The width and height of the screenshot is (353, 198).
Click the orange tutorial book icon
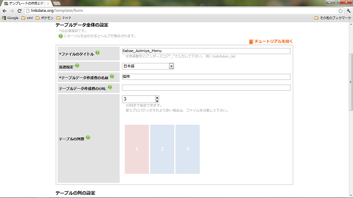point(251,42)
